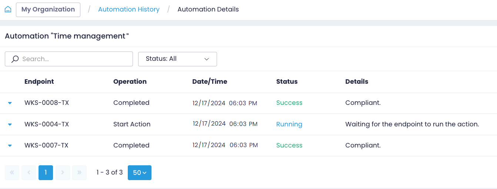Select Automation Details breadcrumb text

point(208,10)
